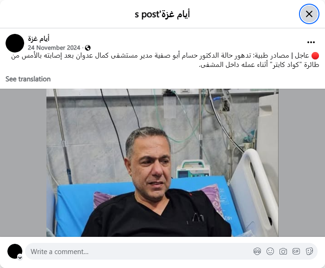Image resolution: width=325 pixels, height=268 pixels.
Task: Insert an avatar sticker in comment
Action: point(257,252)
